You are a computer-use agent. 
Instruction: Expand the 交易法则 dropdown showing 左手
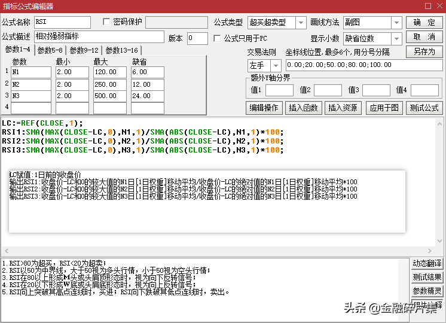click(x=276, y=65)
